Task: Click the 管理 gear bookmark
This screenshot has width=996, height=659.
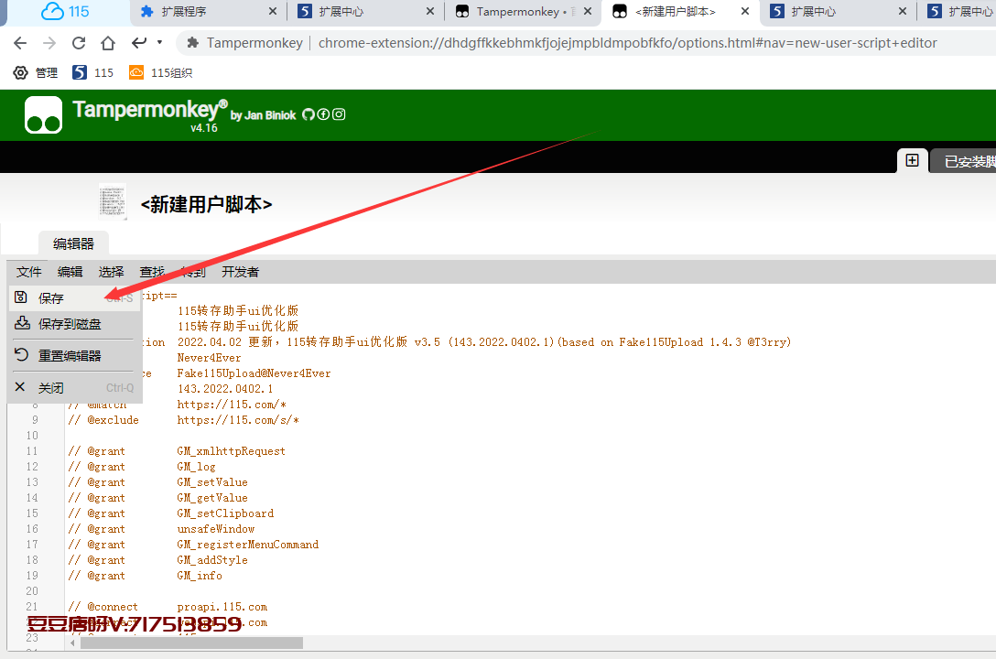Action: click(36, 72)
